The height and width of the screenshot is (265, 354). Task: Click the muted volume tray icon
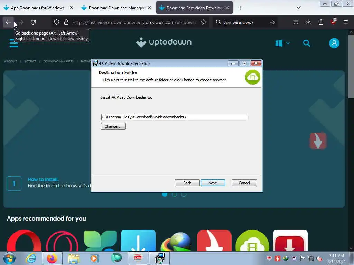pos(319,258)
